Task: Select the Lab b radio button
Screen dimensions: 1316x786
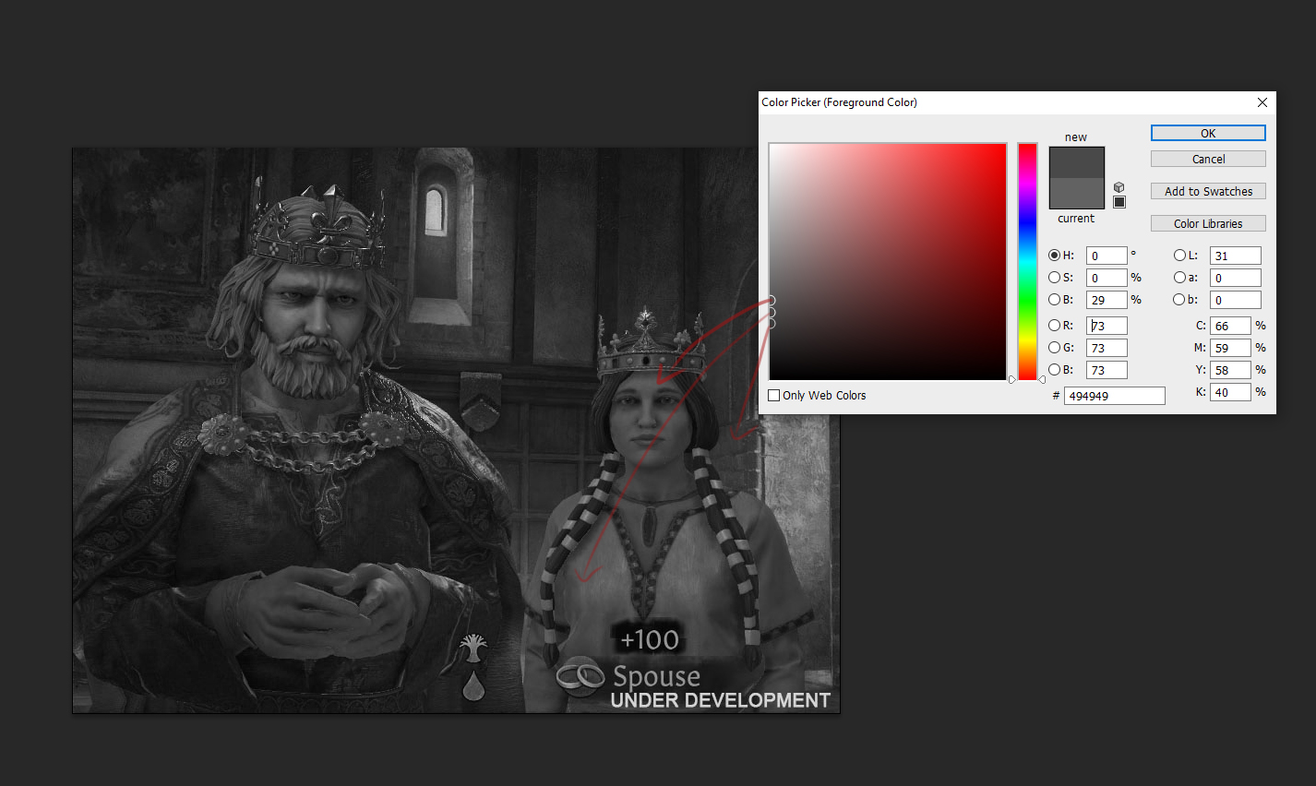Action: [x=1179, y=300]
